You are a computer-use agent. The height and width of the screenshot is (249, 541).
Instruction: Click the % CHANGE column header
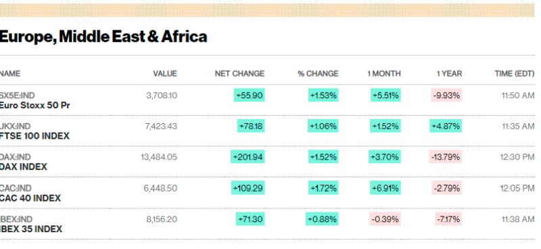pyautogui.click(x=318, y=74)
